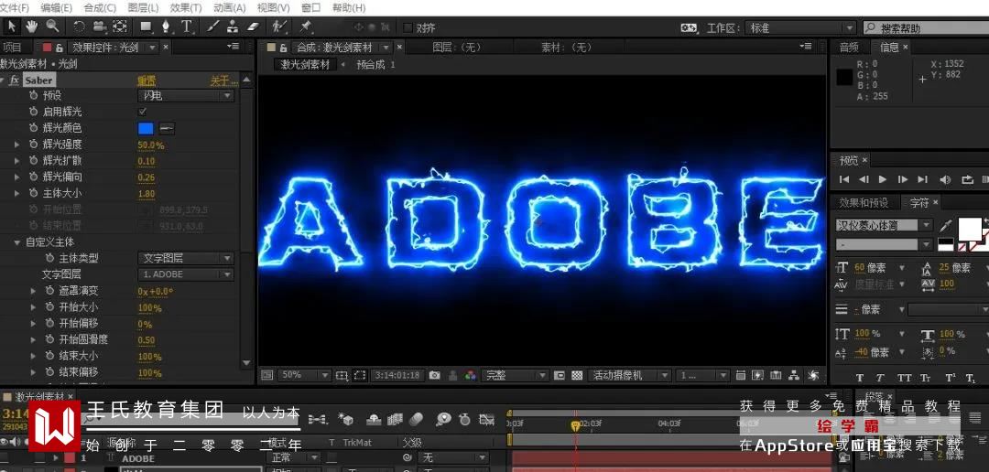This screenshot has width=989, height=472.
Task: Switch to the 效果和预设 tab
Action: pos(864,202)
